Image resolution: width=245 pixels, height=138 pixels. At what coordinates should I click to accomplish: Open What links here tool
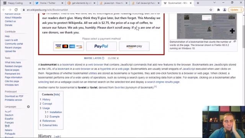13,62
